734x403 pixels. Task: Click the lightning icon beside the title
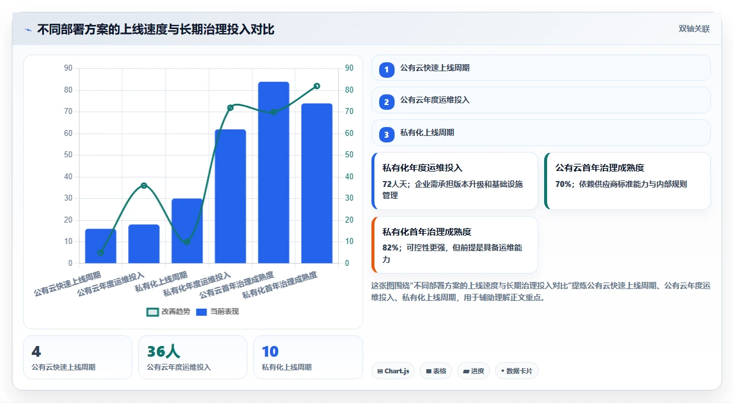tap(28, 29)
